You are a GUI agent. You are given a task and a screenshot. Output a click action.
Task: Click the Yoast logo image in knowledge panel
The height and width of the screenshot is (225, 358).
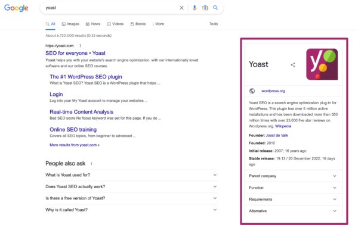tap(322, 64)
